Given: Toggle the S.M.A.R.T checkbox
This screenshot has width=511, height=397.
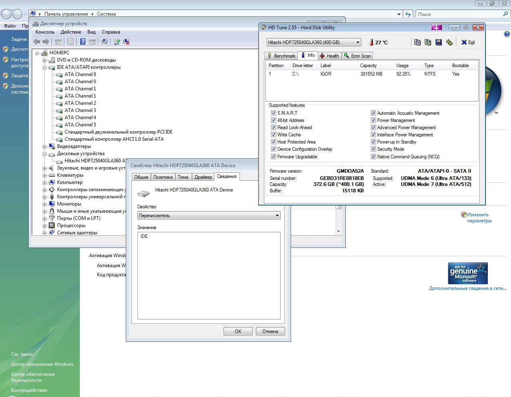Looking at the screenshot, I should [273, 113].
